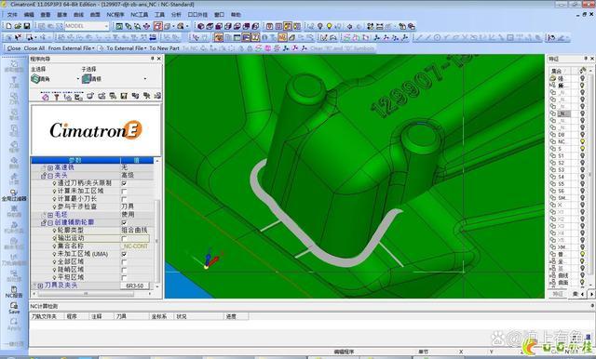
Task: Collapse the 创建辅助轮廓 parameter group
Action: pos(50,223)
